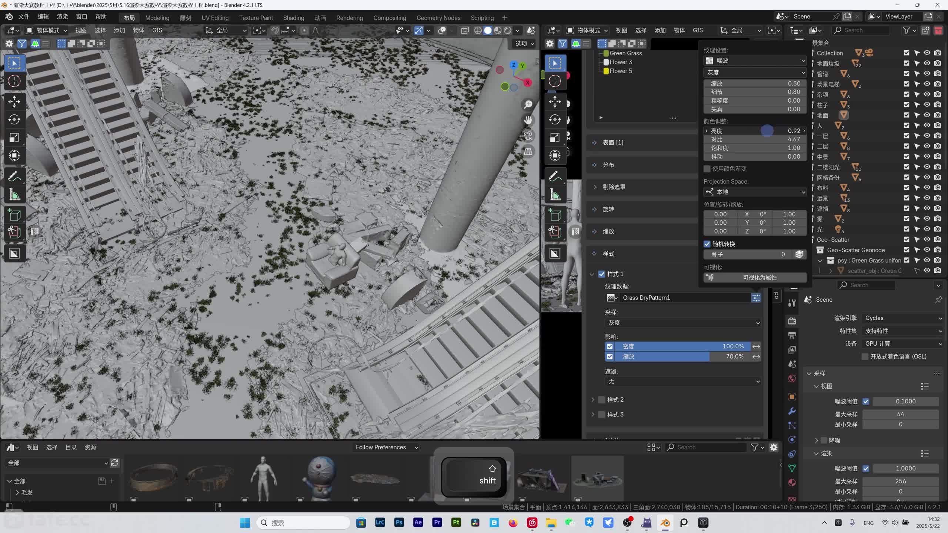The width and height of the screenshot is (948, 533).
Task: Refresh the asset library list
Action: [115, 463]
